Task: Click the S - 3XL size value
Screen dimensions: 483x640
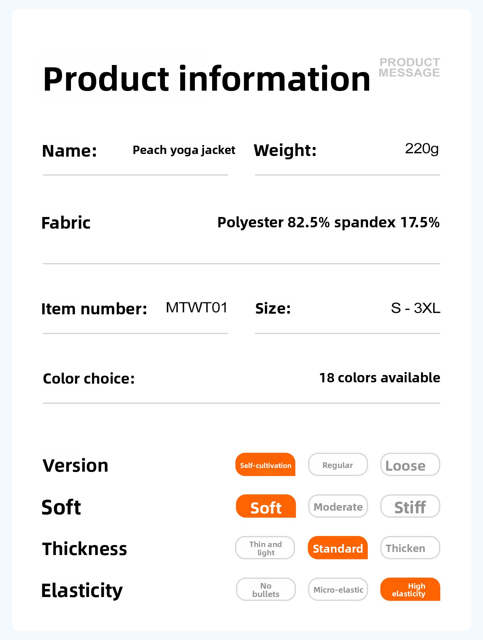Action: pos(415,308)
